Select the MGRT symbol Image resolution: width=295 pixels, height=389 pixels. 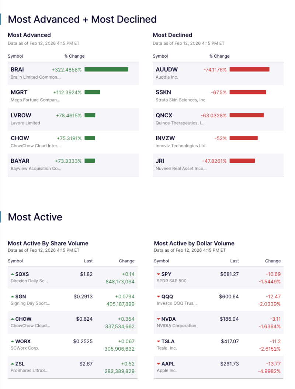click(x=19, y=92)
